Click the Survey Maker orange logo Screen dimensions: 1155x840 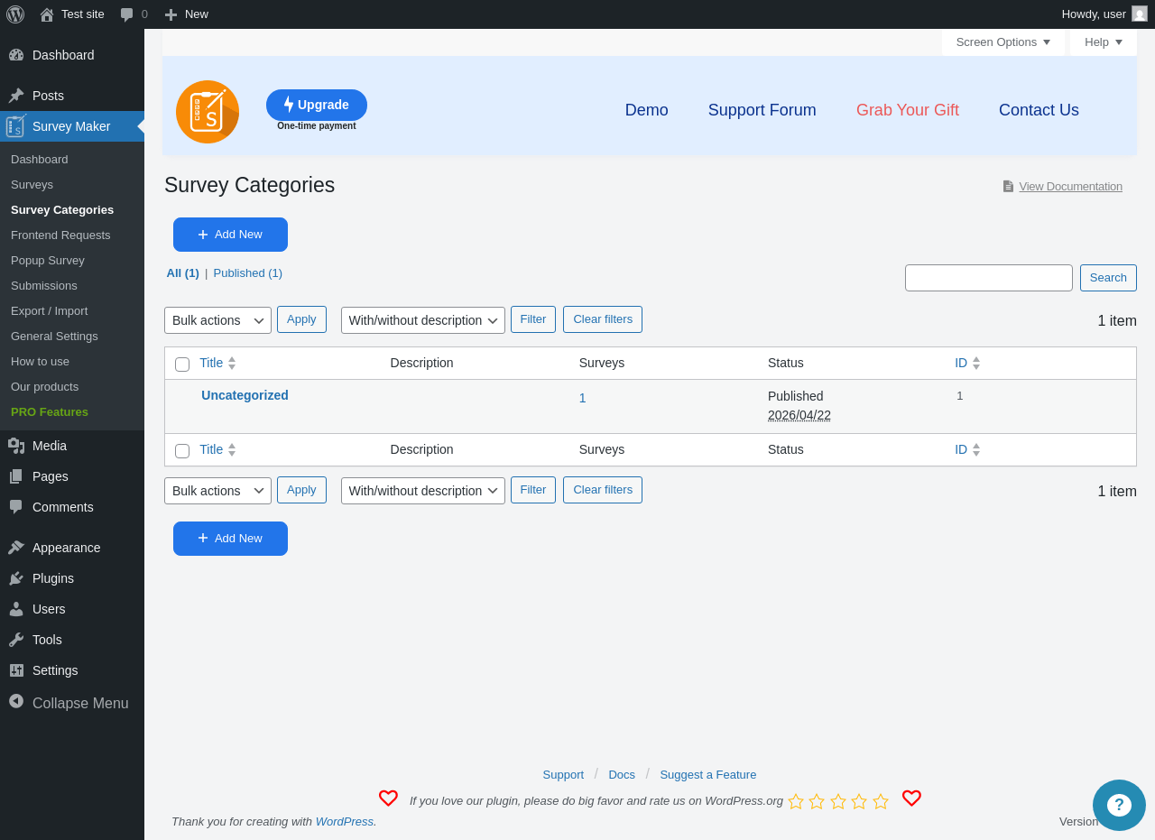[x=208, y=112]
